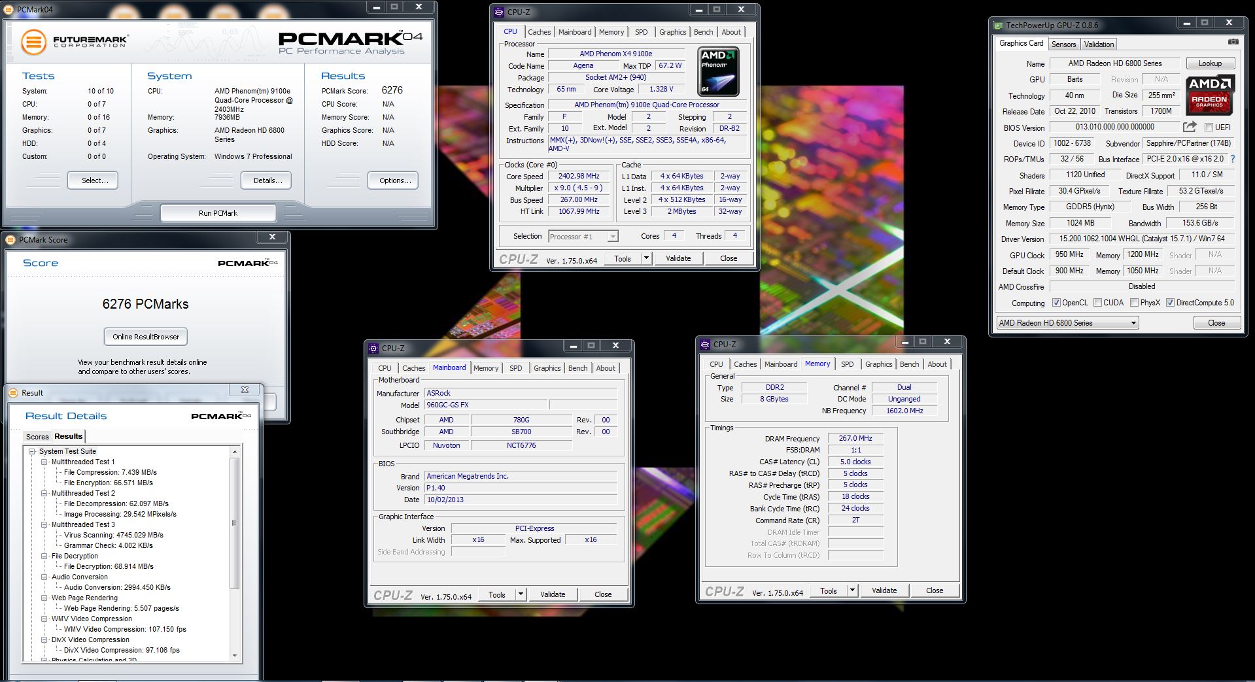Toggle the DirectCompute 5.0 checkbox

(x=1170, y=303)
